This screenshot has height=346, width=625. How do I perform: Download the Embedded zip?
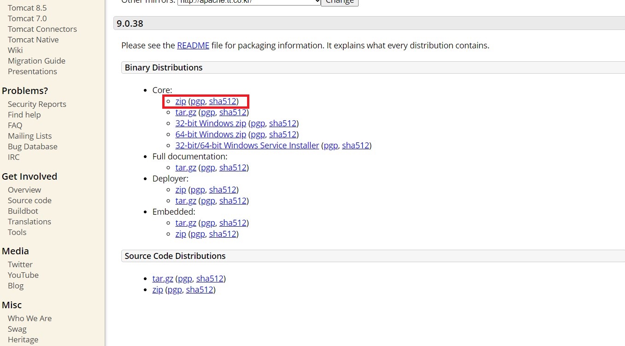point(181,234)
